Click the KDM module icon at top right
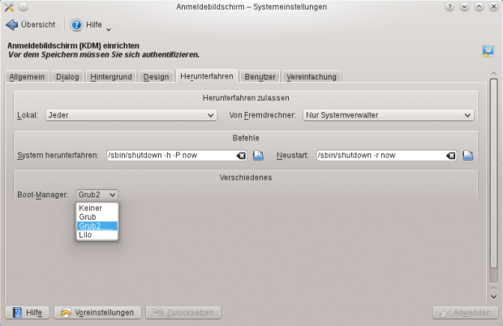The image size is (503, 326). [488, 51]
